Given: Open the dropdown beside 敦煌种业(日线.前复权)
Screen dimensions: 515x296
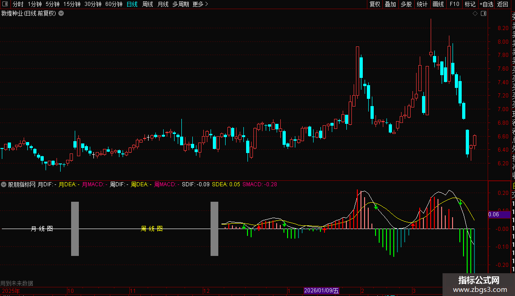Looking at the screenshot, I should click(x=61, y=14).
